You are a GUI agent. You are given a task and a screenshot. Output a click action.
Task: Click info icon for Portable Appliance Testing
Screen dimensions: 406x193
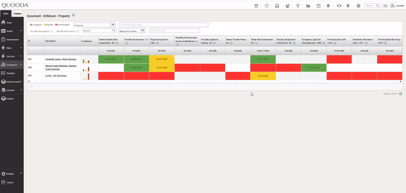point(214,43)
